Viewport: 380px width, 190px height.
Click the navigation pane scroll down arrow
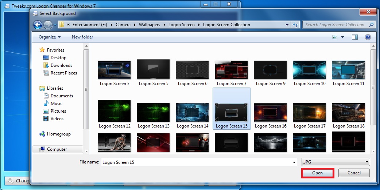click(86, 151)
